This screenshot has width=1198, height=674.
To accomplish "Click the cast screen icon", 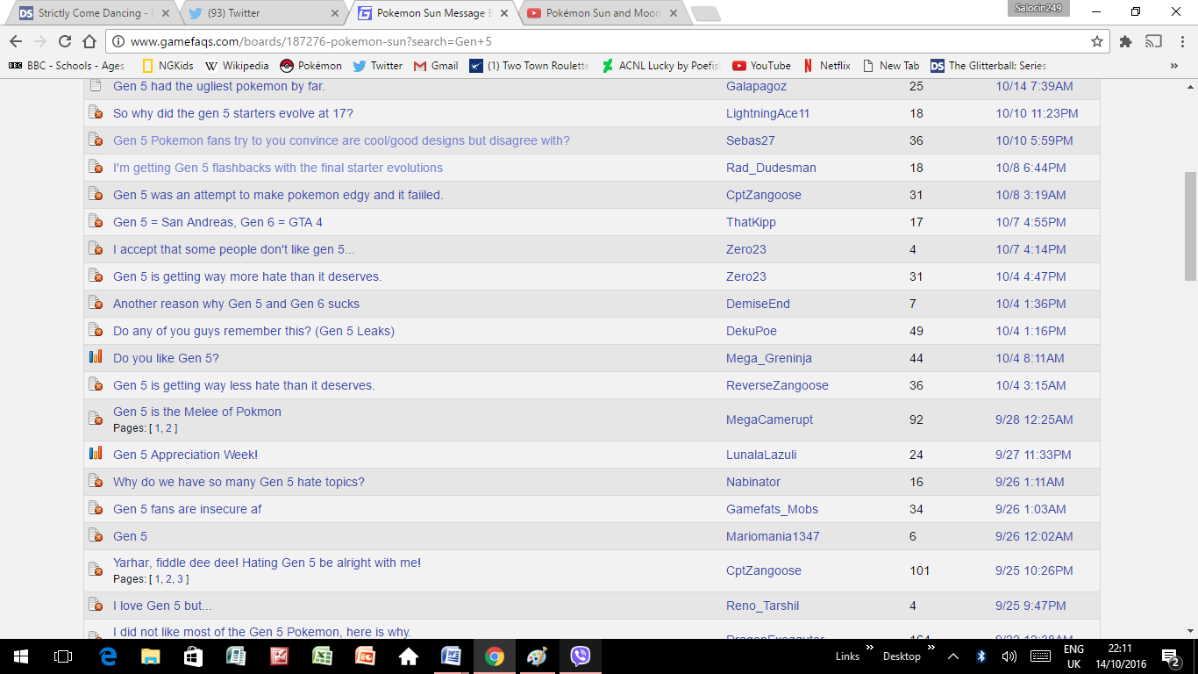I will [x=1153, y=41].
